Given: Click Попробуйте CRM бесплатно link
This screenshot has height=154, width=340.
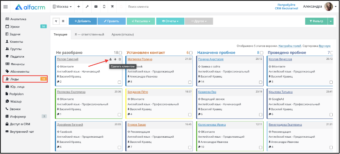Looking at the screenshot, I should click(287, 7).
